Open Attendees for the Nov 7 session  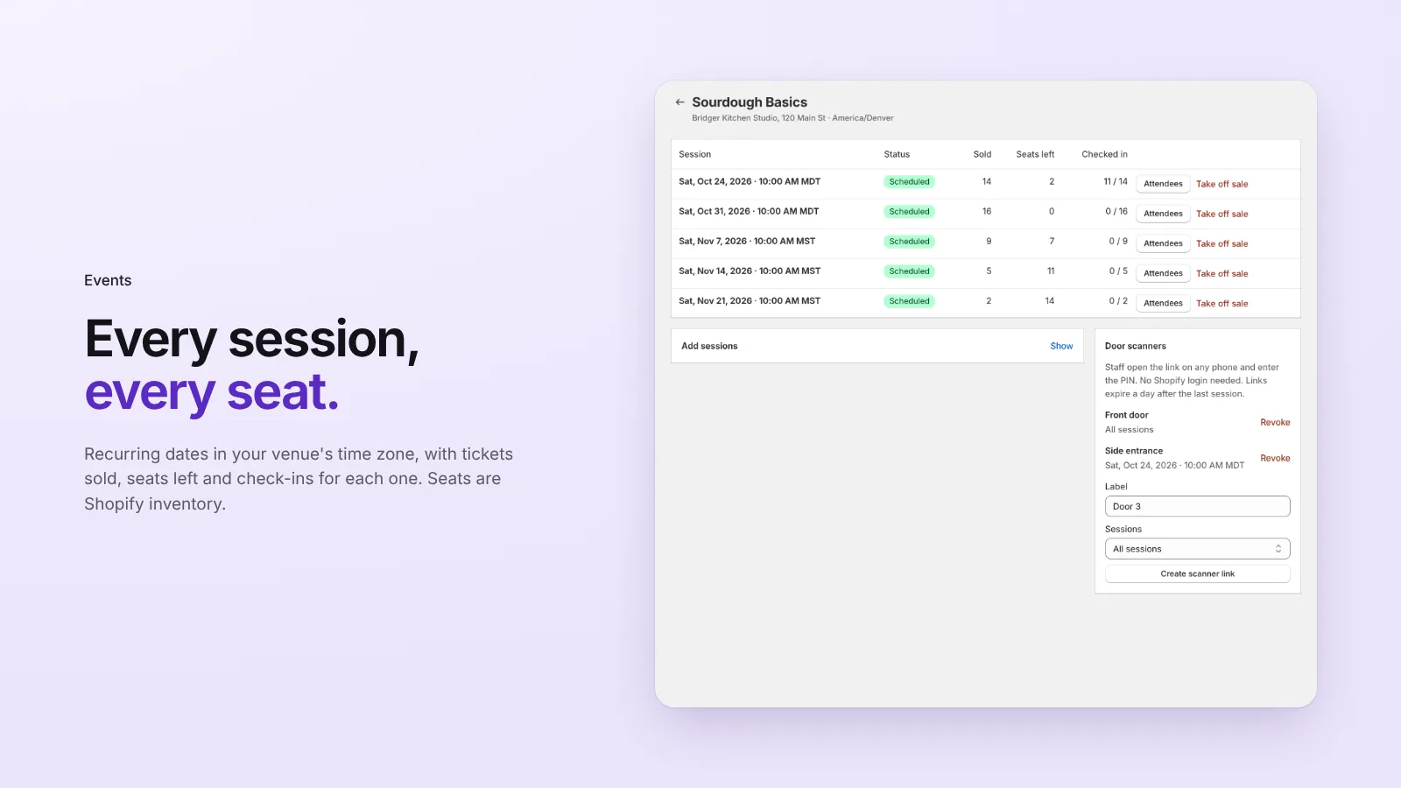1163,243
